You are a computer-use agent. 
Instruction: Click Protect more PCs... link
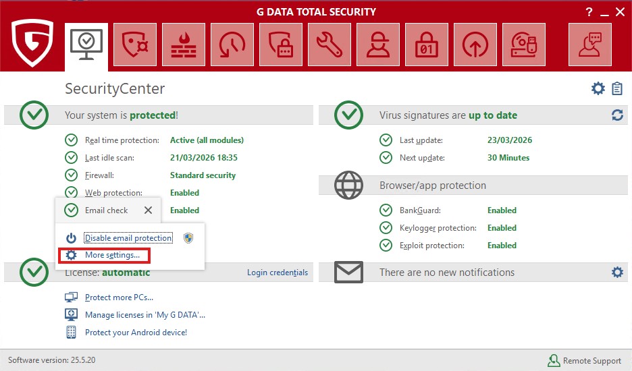pos(119,297)
